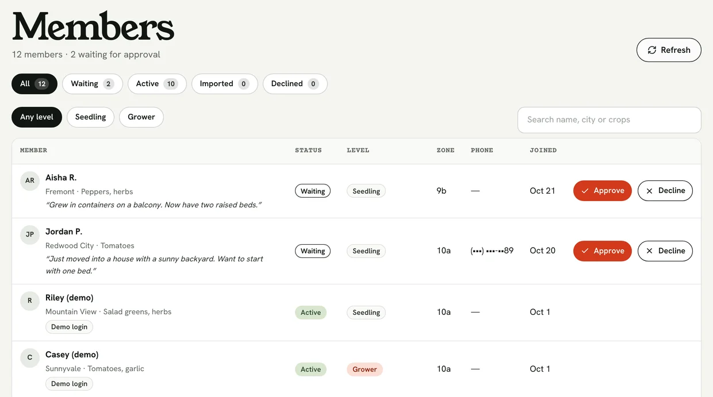
Task: Click the name Riley (demo)
Action: (x=70, y=298)
